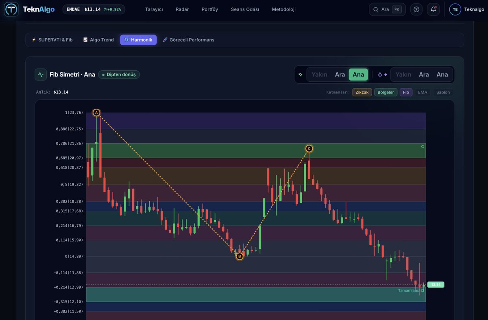Viewport: 488px width, 320px height.
Task: Select Ara in the anchor group
Action: click(424, 75)
